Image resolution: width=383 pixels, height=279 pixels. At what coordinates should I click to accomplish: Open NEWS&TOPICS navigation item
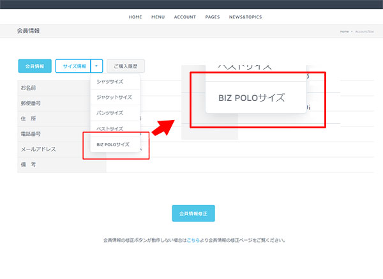(245, 17)
